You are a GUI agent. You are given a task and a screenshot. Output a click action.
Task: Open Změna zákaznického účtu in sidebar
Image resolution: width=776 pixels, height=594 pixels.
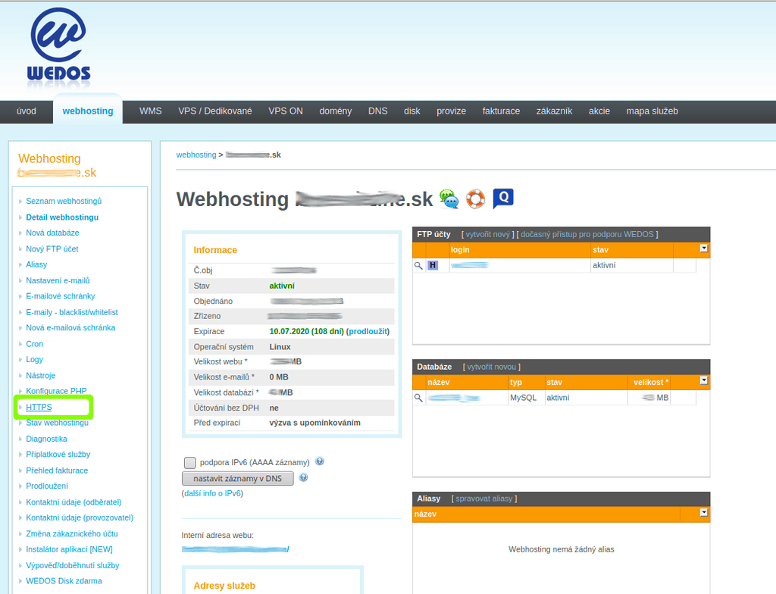72,533
